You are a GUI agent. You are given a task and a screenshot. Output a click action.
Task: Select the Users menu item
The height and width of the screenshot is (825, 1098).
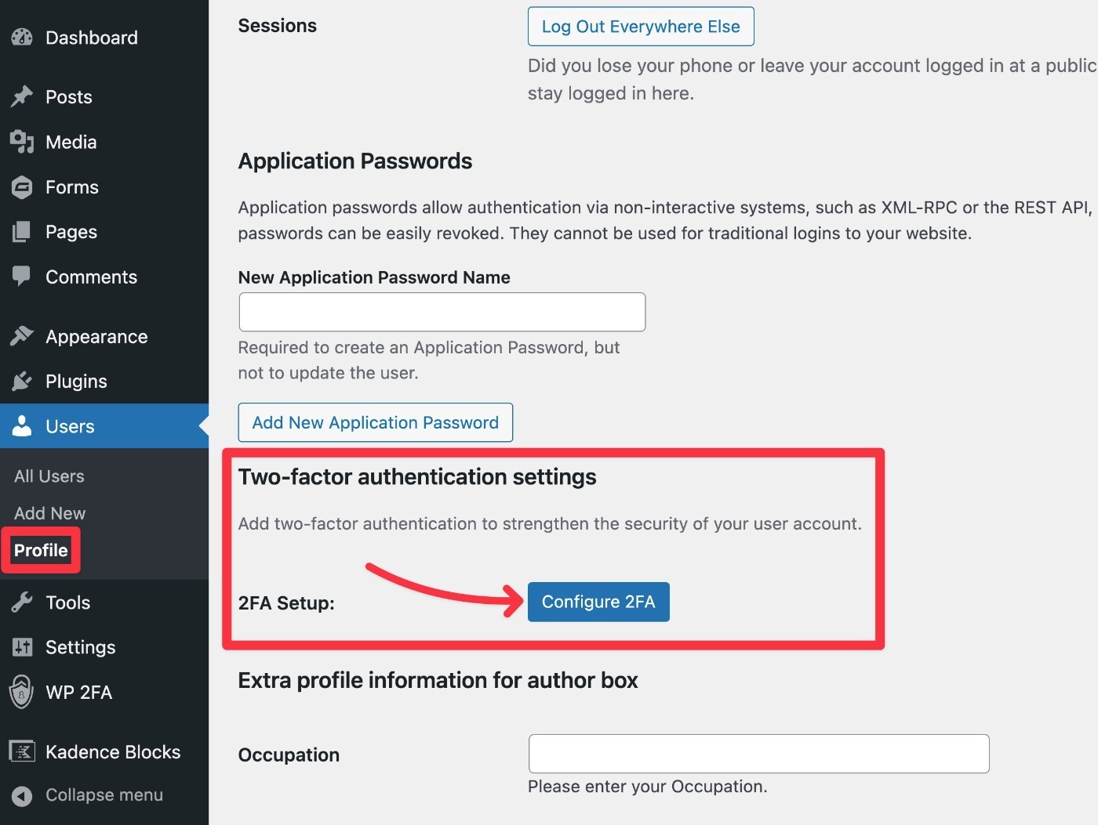pyautogui.click(x=104, y=426)
